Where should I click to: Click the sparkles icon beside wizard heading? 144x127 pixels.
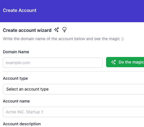pyautogui.click(x=56, y=30)
